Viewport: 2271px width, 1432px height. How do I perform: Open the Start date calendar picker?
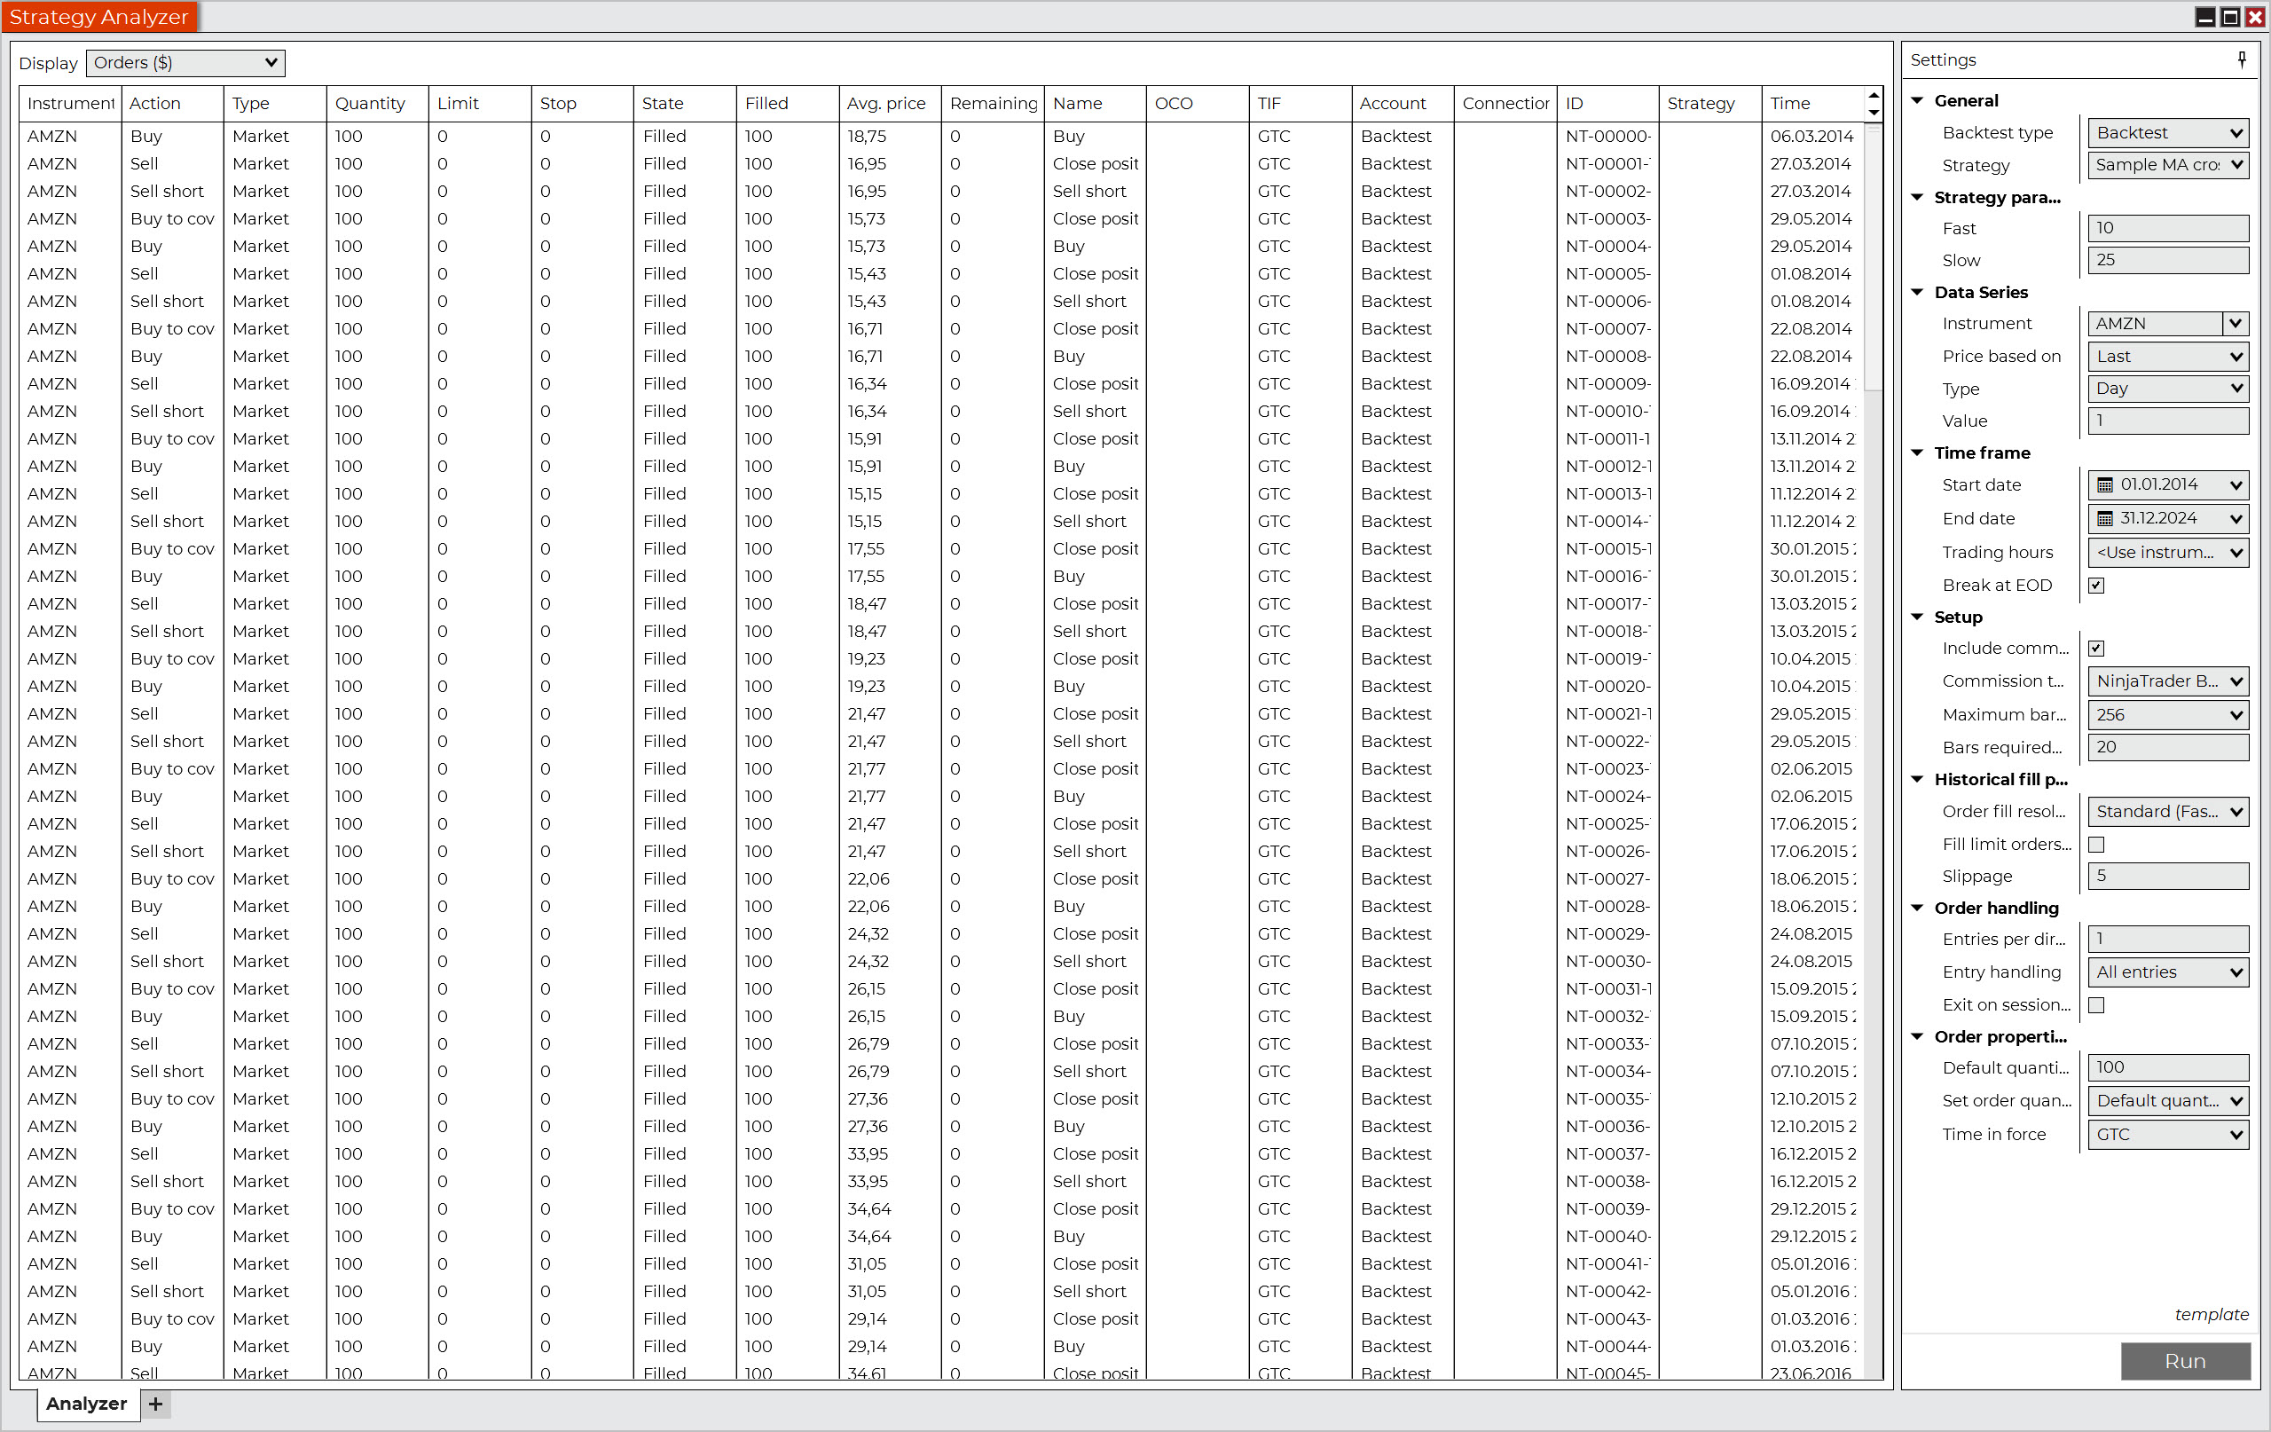click(2104, 485)
